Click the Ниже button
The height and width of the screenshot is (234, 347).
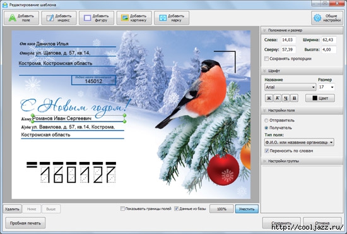[x=32, y=209]
